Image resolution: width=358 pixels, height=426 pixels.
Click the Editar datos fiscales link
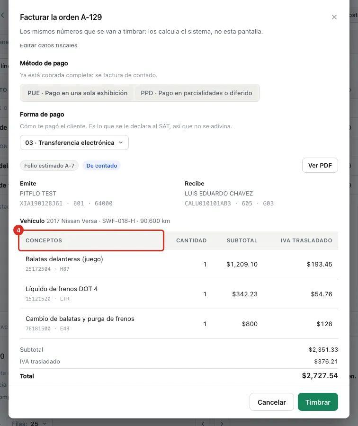49,45
